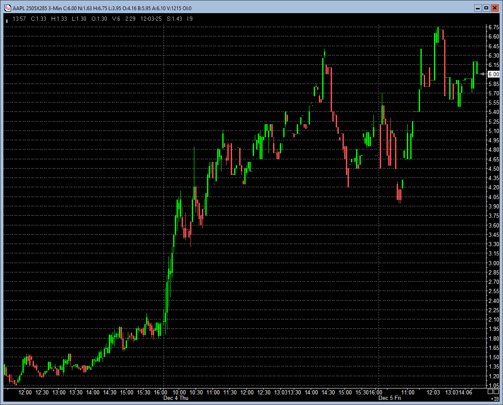Click the AAPL 2505X285 3-Min title text
Viewport: 503px width, 405px height.
[x=37, y=8]
